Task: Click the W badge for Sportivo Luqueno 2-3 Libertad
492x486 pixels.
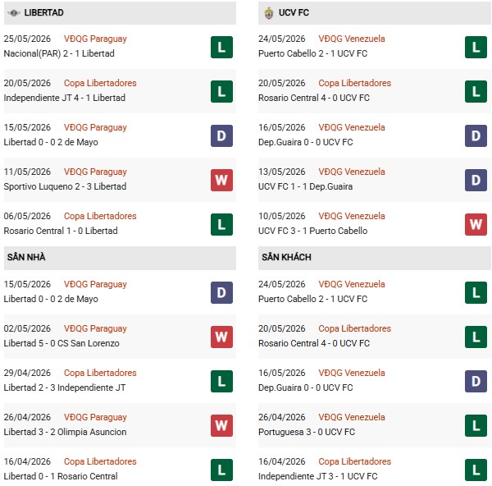Action: (x=221, y=180)
